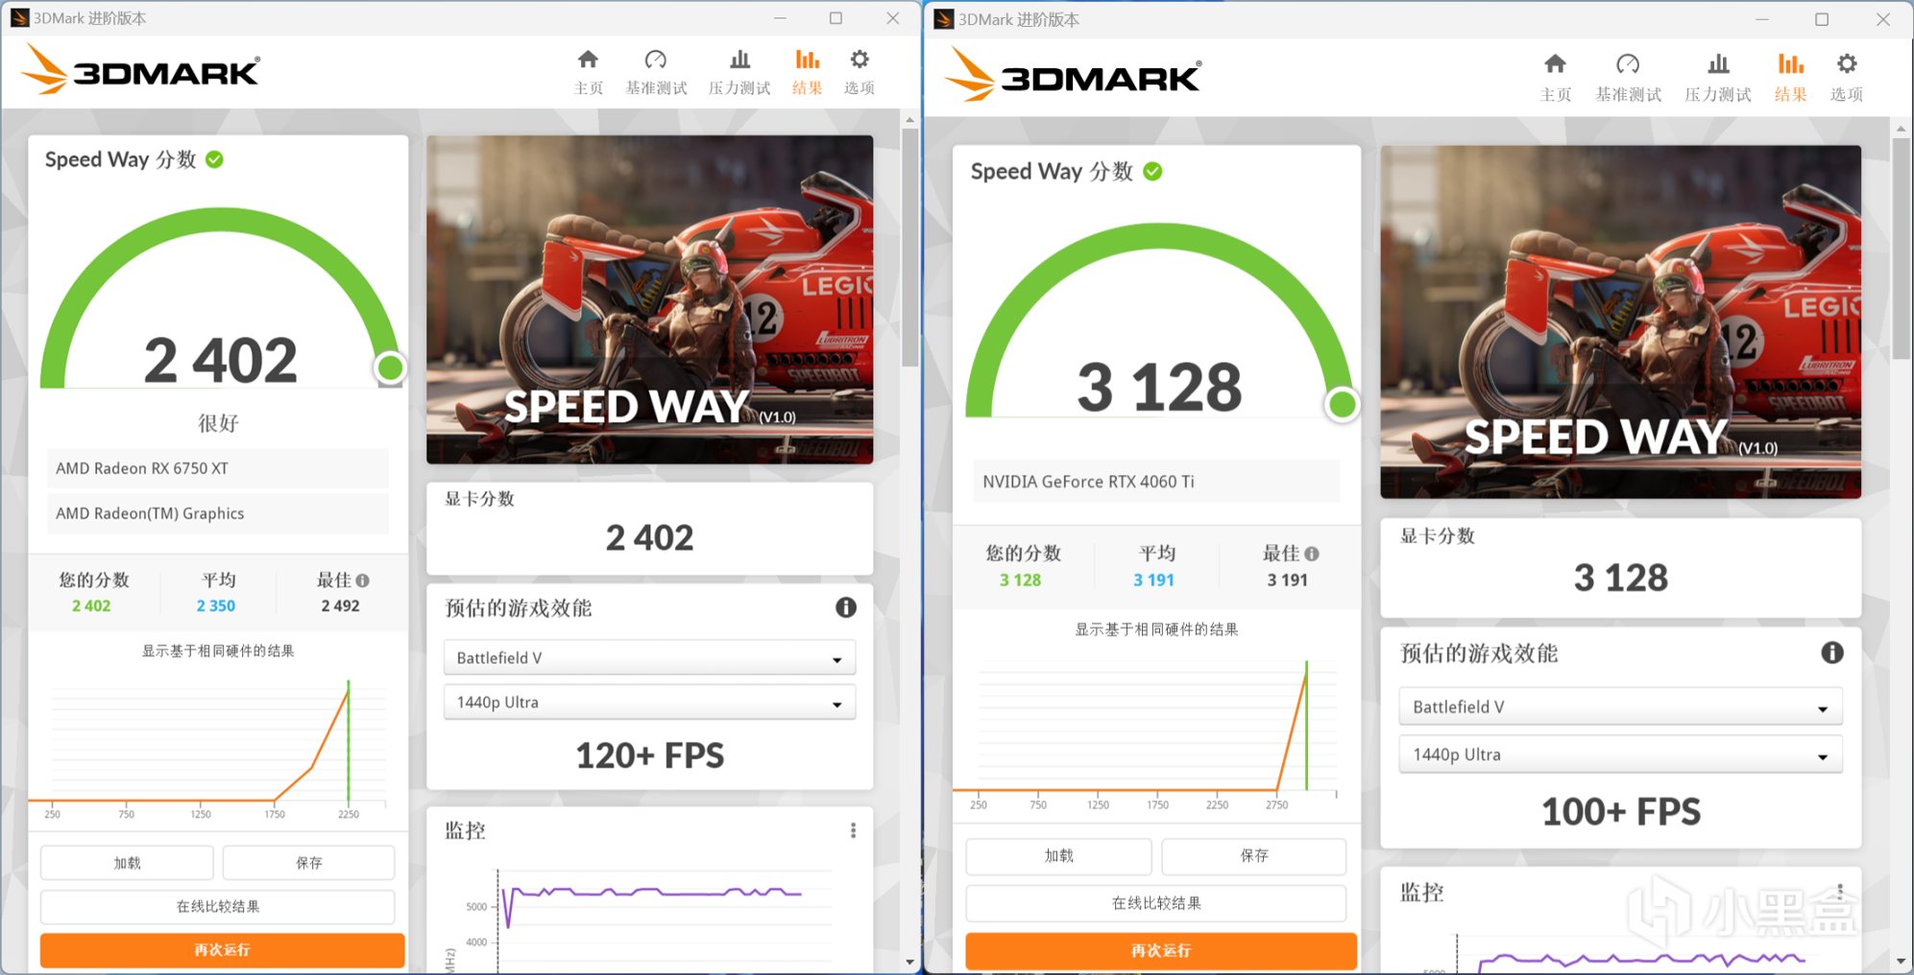
Task: Click 保存 button in left window
Action: click(x=308, y=863)
